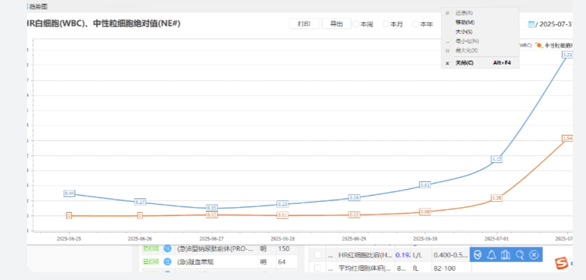Open the Sogou input method icon

pyautogui.click(x=562, y=263)
